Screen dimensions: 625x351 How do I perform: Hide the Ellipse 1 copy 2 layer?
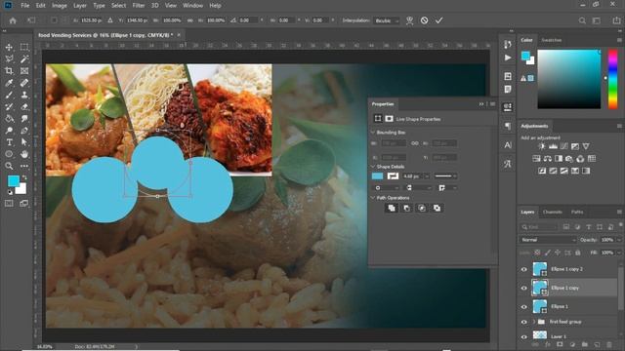524,269
